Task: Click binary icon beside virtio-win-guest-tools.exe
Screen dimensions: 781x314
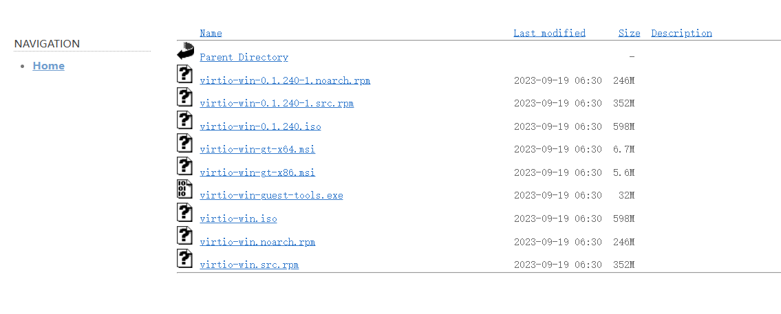Action: 185,189
